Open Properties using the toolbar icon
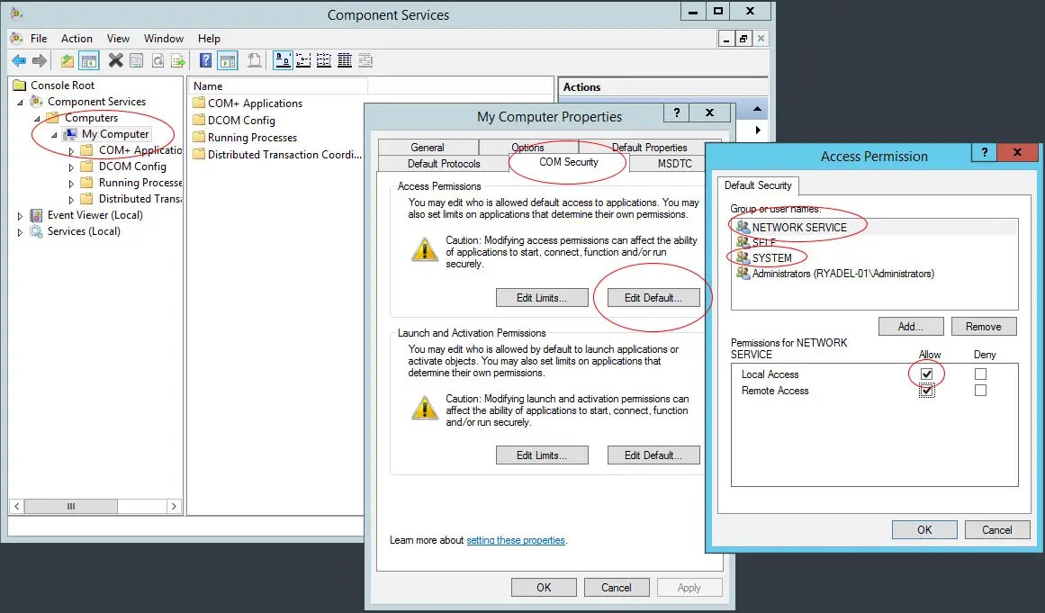 (x=136, y=59)
